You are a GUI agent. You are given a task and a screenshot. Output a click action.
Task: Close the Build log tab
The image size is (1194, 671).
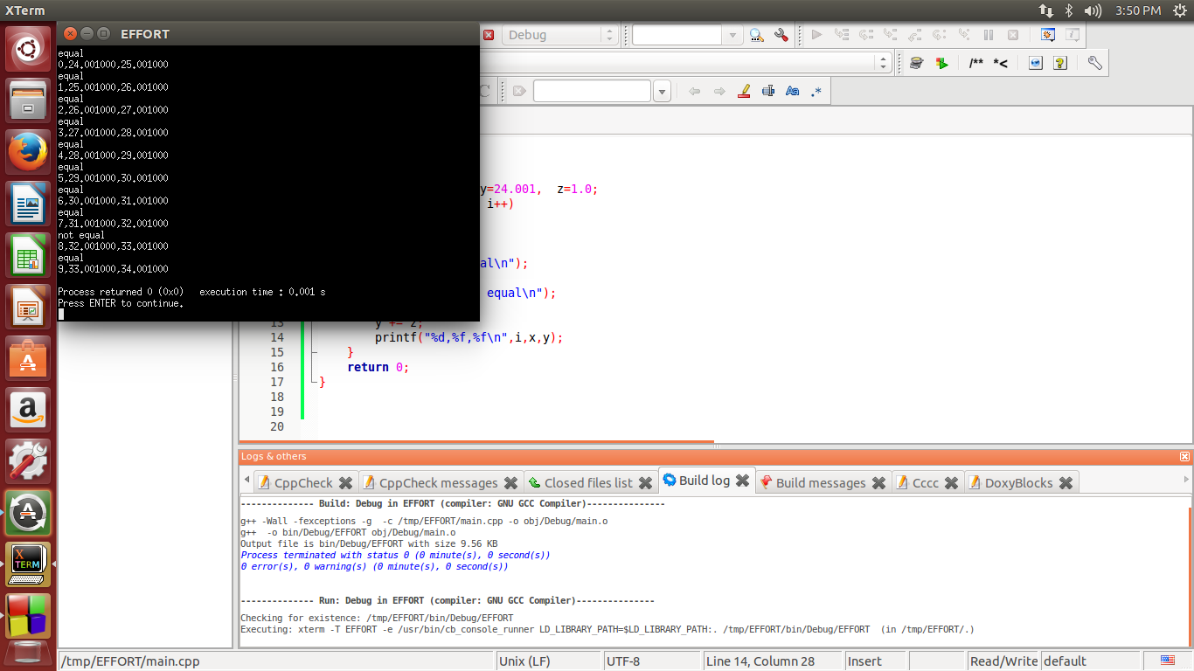click(742, 481)
